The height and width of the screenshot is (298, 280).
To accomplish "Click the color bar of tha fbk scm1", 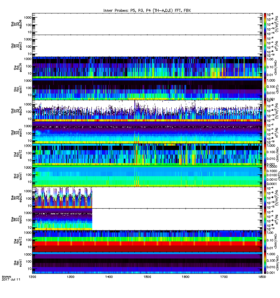I will [x=265, y=89].
